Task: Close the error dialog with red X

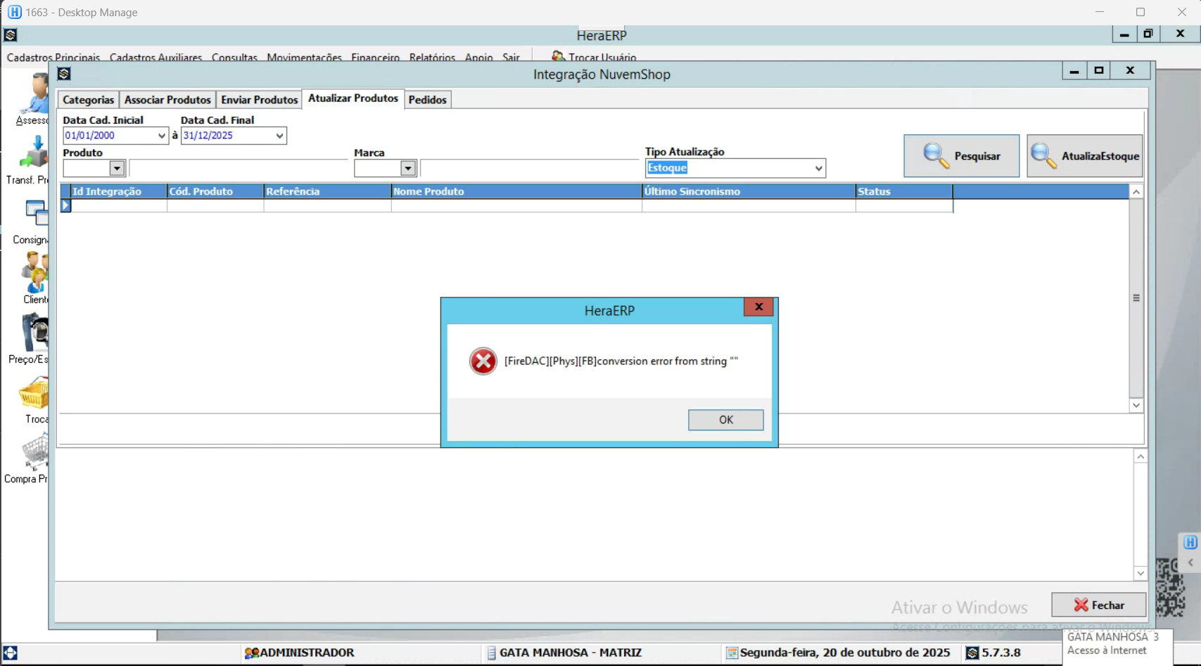Action: click(x=758, y=307)
